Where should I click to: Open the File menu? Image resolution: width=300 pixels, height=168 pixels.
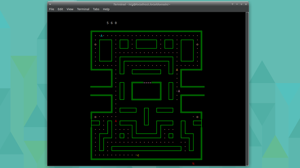click(x=52, y=9)
